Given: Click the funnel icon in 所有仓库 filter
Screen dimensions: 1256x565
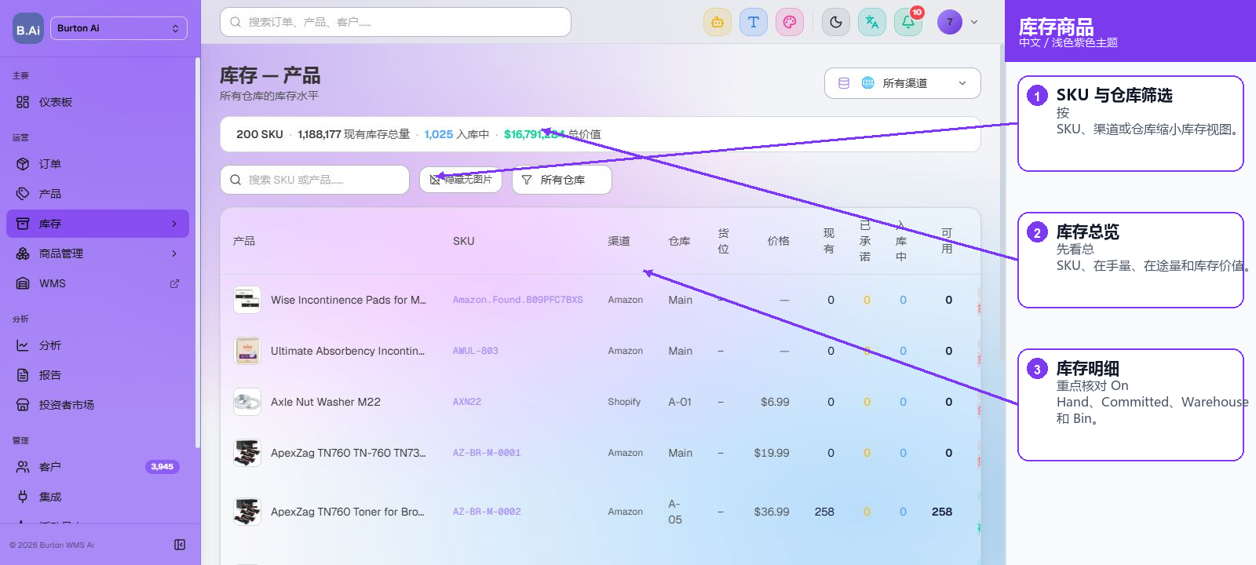Looking at the screenshot, I should coord(527,180).
